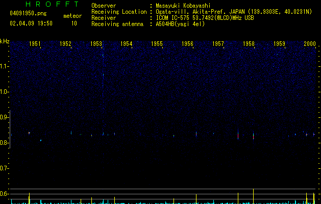Click the meteor label
This screenshot has width=321, height=204.
pos(72,16)
